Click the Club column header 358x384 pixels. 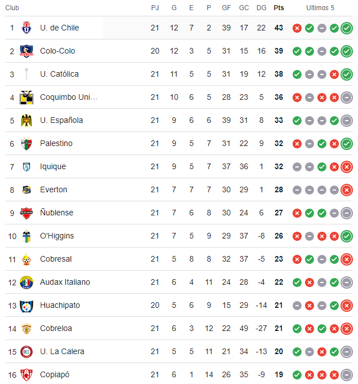point(12,8)
